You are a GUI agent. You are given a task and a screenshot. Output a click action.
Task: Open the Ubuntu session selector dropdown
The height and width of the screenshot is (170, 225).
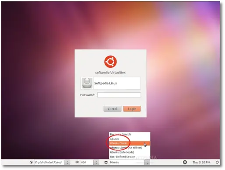coord(130,162)
